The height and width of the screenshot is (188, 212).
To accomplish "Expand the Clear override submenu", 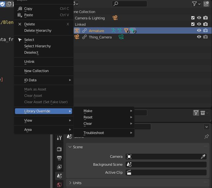I will pyautogui.click(x=104, y=124).
